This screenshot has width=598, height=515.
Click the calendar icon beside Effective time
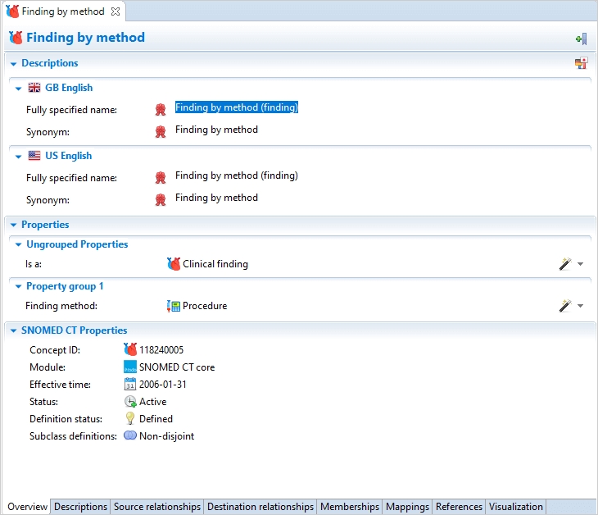coord(130,385)
